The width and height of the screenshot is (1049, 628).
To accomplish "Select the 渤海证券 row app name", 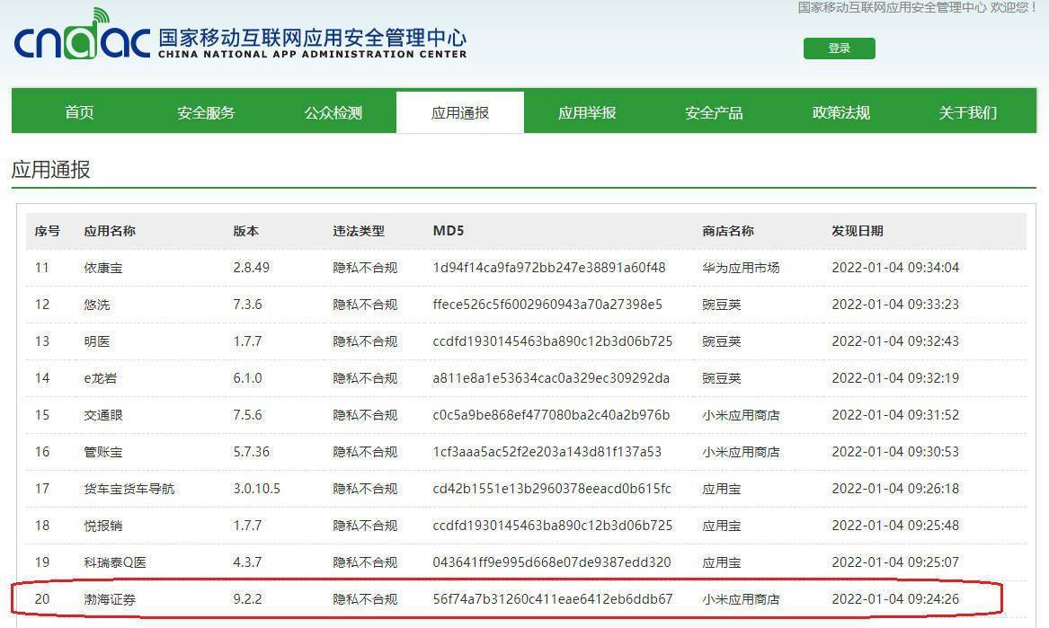I will 110,599.
